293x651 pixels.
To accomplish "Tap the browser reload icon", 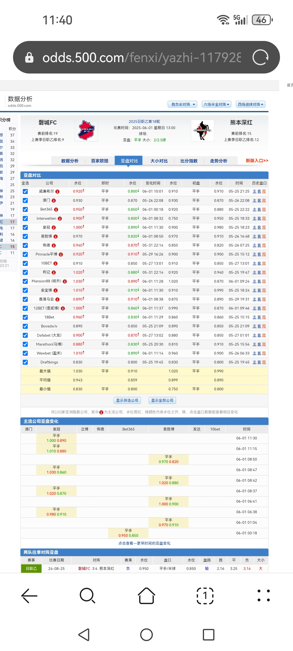I will click(260, 57).
